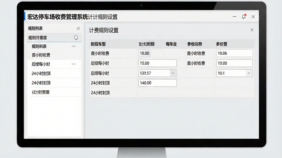Image resolution: width=282 pixels, height=158 pixels.
Task: Click the 首小时收费 label left of 10.00
Action: click(196, 63)
